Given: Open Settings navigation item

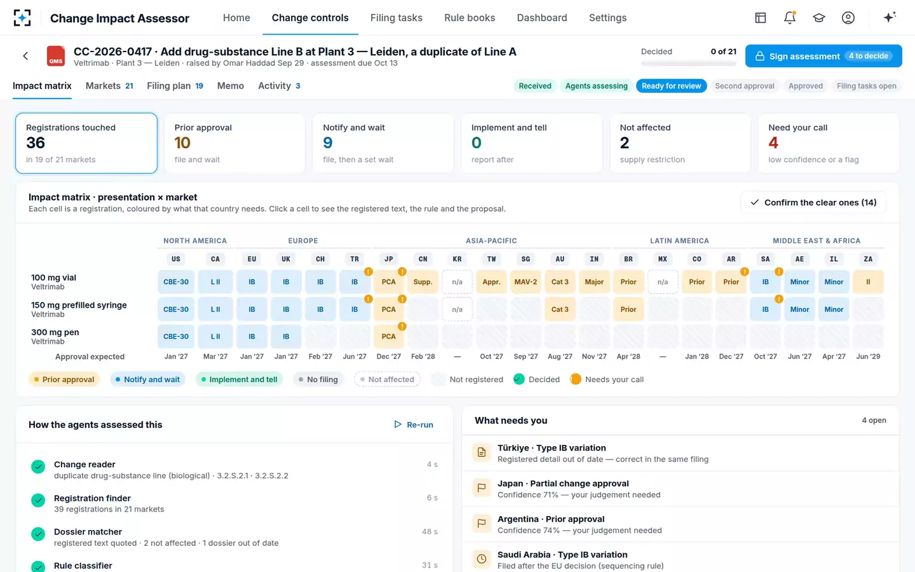Looking at the screenshot, I should [x=608, y=18].
